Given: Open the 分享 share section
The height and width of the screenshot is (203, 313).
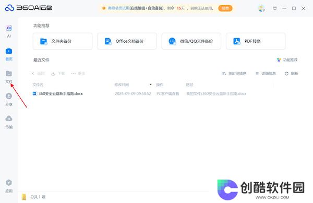Looking at the screenshot, I should pos(9,99).
